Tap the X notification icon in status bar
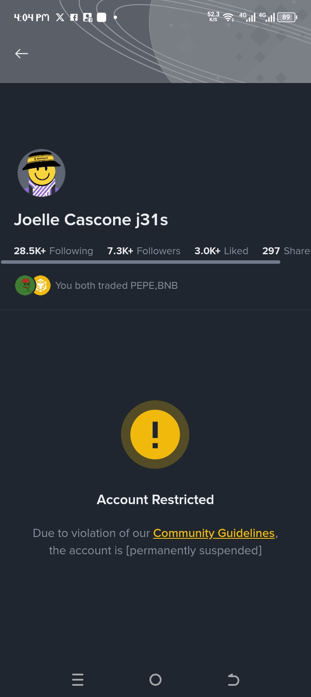This screenshot has width=311, height=697. pos(60,17)
